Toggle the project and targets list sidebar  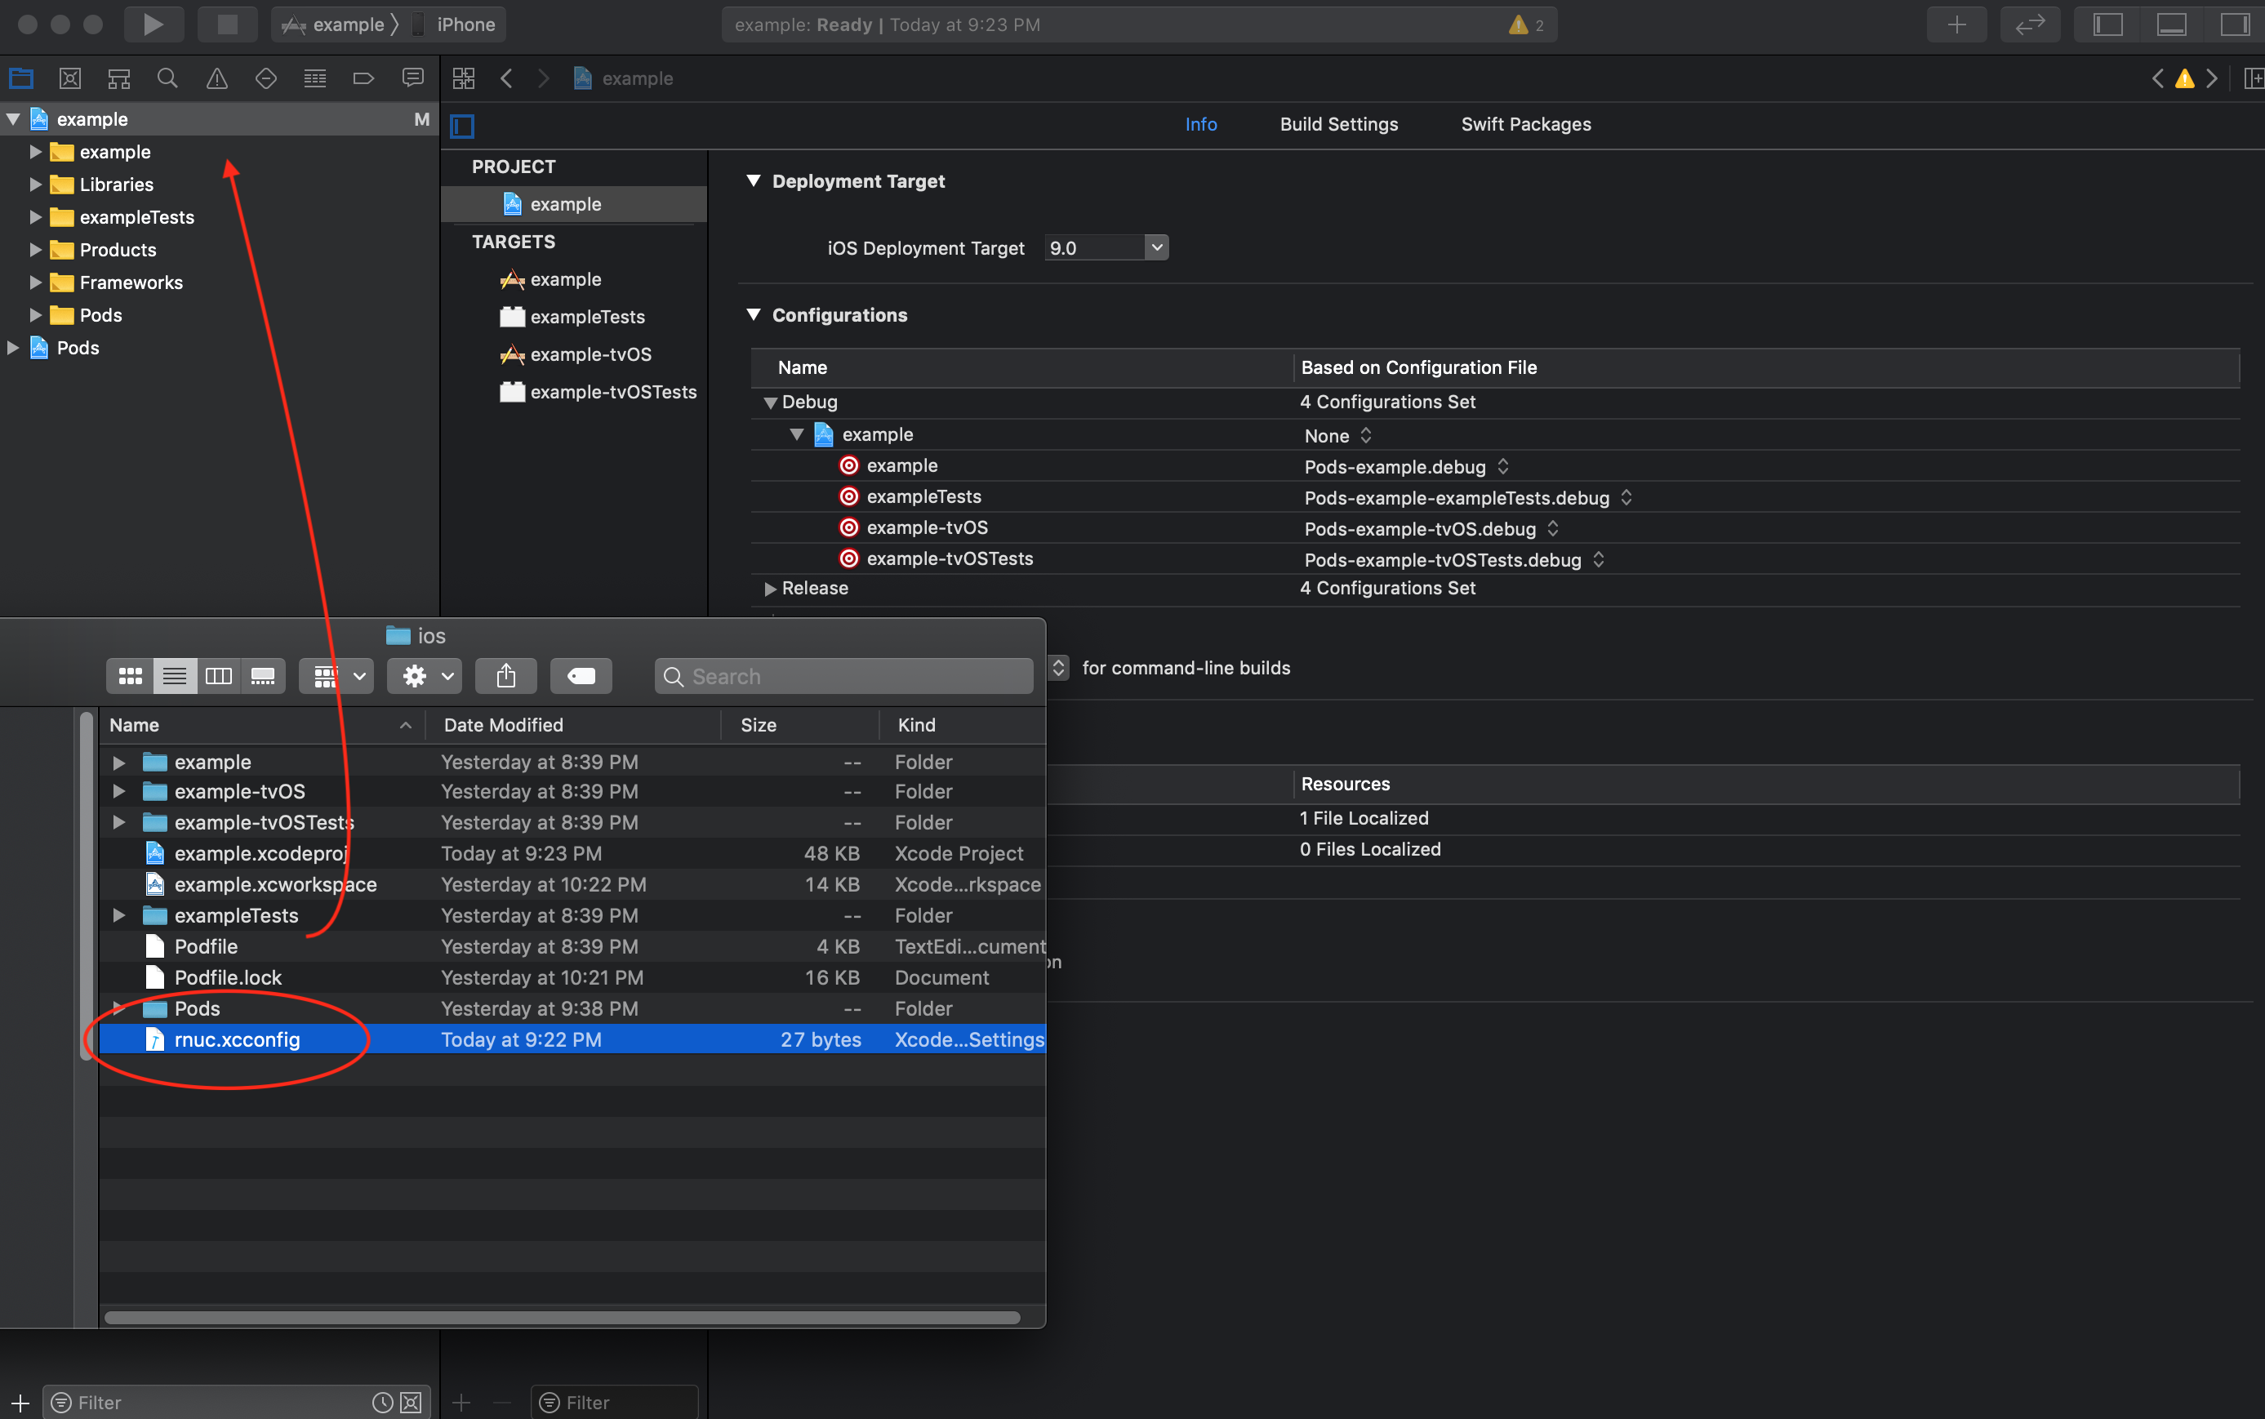(463, 126)
